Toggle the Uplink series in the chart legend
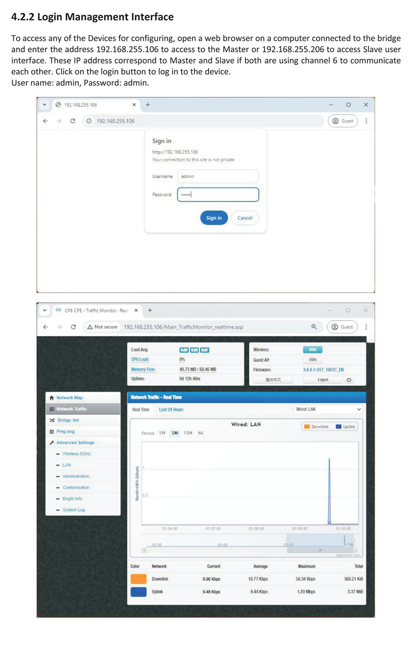This screenshot has height=650, width=411. click(345, 426)
